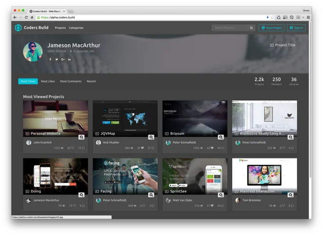The height and width of the screenshot is (235, 323).
Task: Click the page vertical scrollbar
Action: tap(310, 99)
